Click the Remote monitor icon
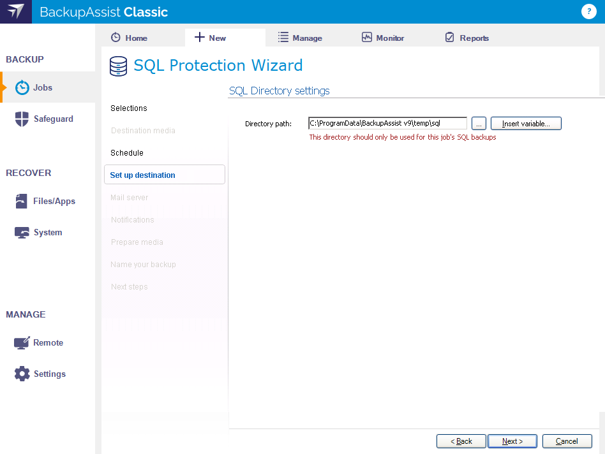 (22, 342)
